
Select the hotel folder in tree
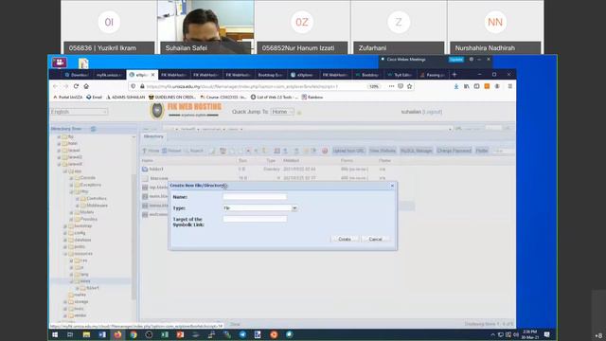click(73, 143)
